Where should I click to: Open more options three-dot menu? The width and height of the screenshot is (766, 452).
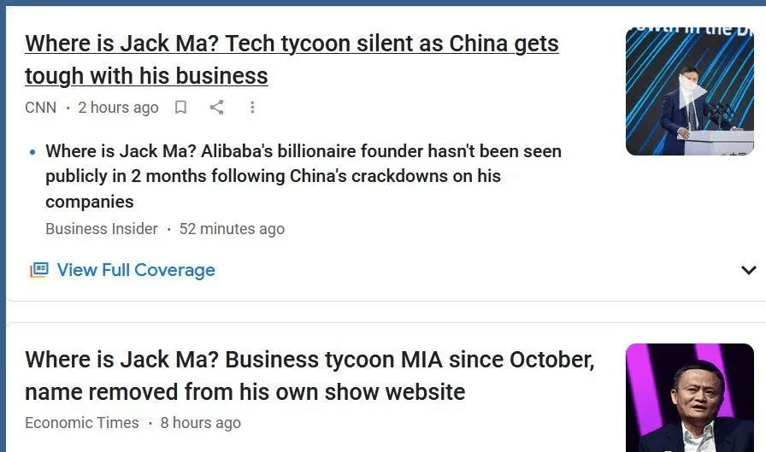tap(252, 108)
